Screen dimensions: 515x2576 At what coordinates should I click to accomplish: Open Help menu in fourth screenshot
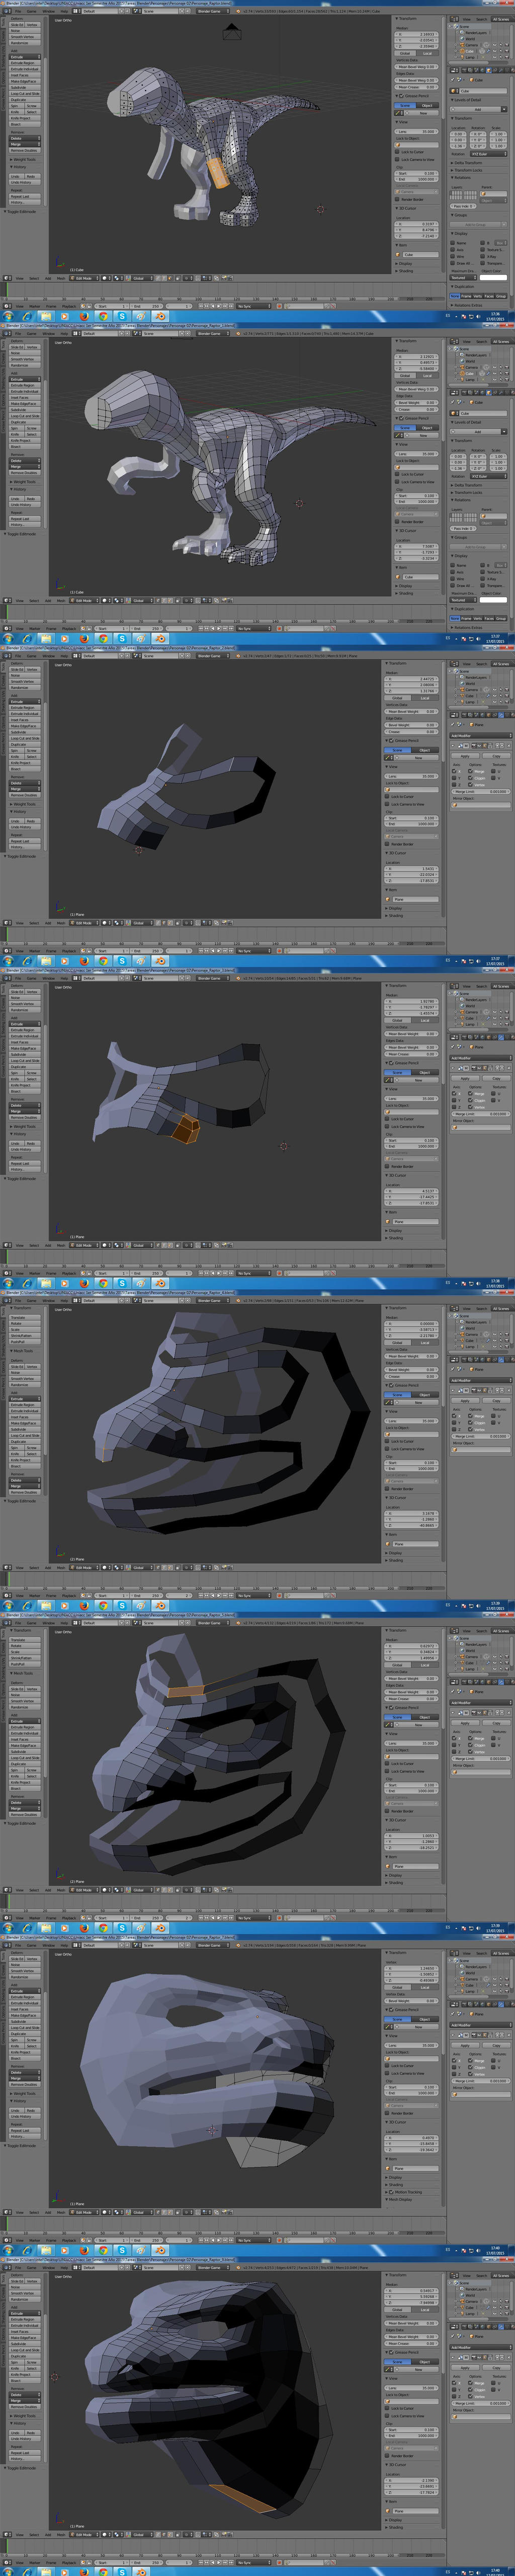tap(64, 978)
